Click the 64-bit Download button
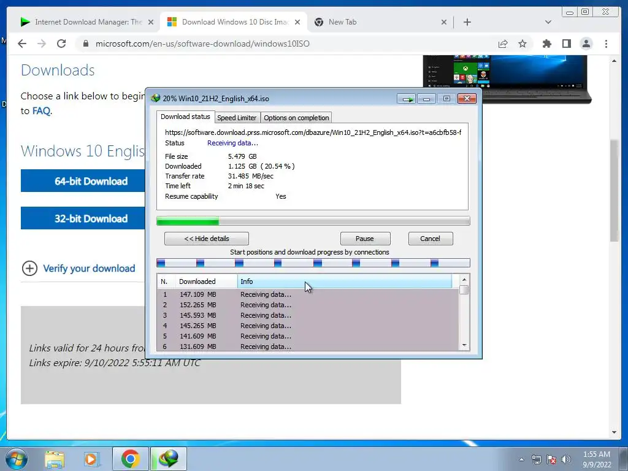628x471 pixels. [83, 181]
